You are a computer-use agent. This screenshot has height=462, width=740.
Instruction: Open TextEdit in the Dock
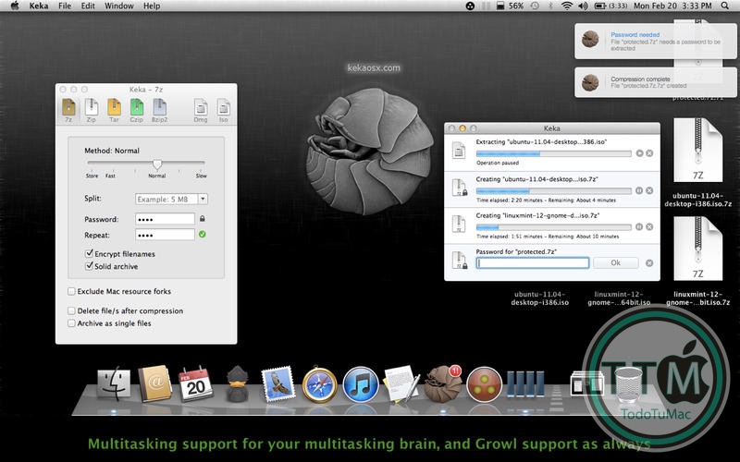point(401,383)
